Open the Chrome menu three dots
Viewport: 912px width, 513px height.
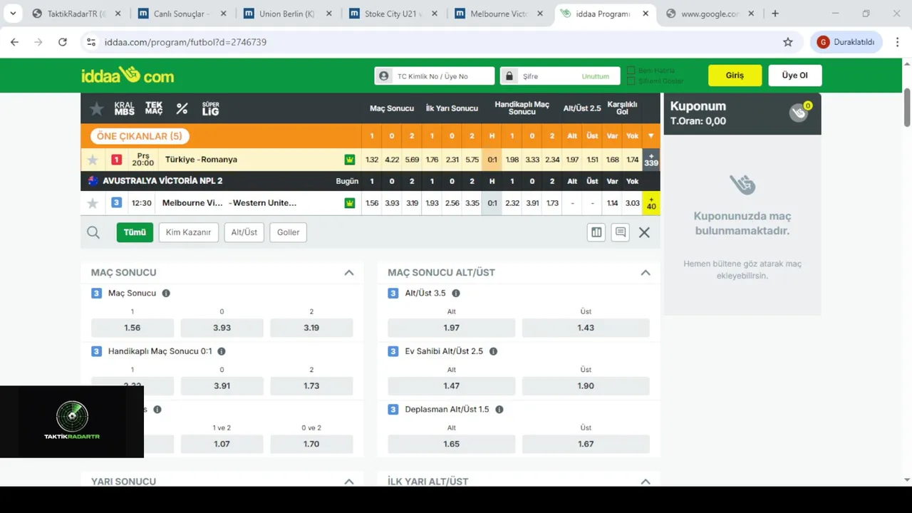(x=897, y=42)
